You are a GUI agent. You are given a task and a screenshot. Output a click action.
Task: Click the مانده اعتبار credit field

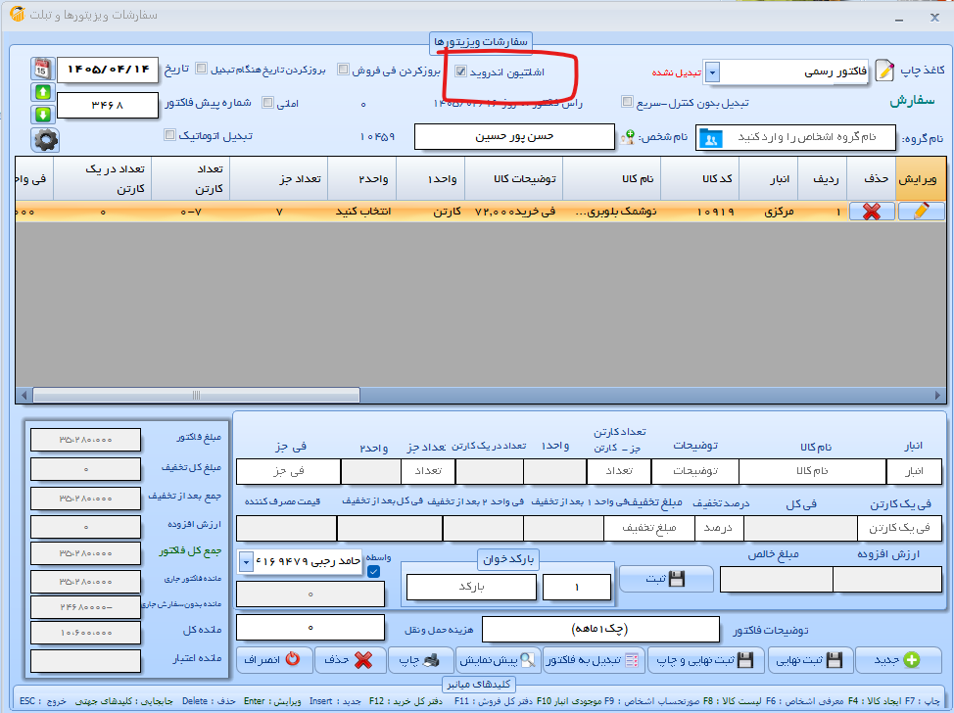point(86,661)
